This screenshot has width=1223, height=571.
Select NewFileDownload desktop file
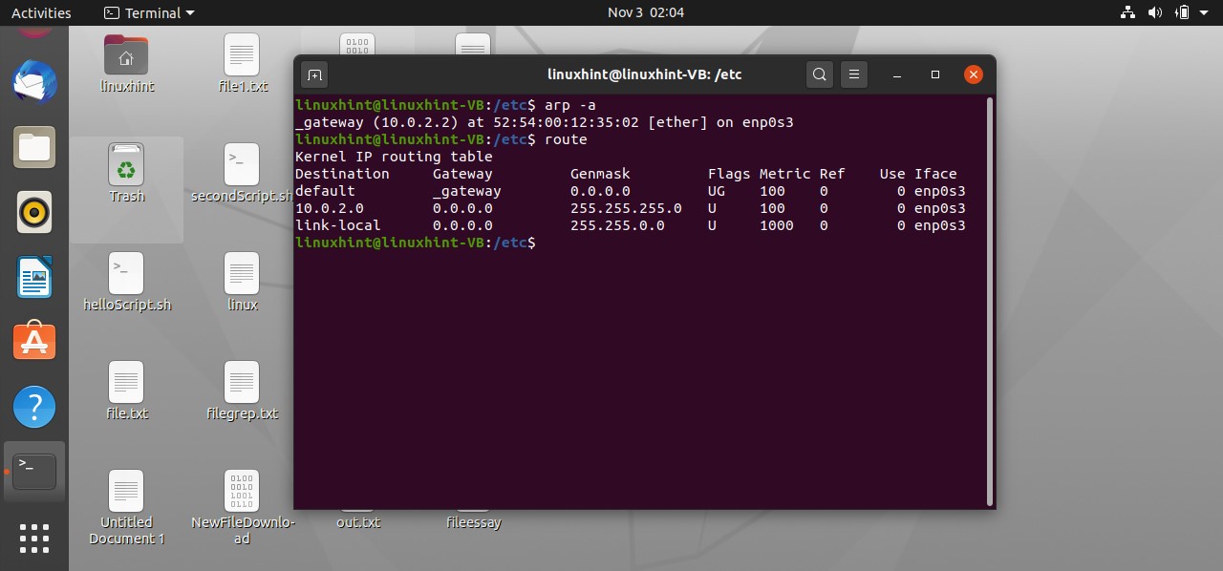(x=243, y=507)
